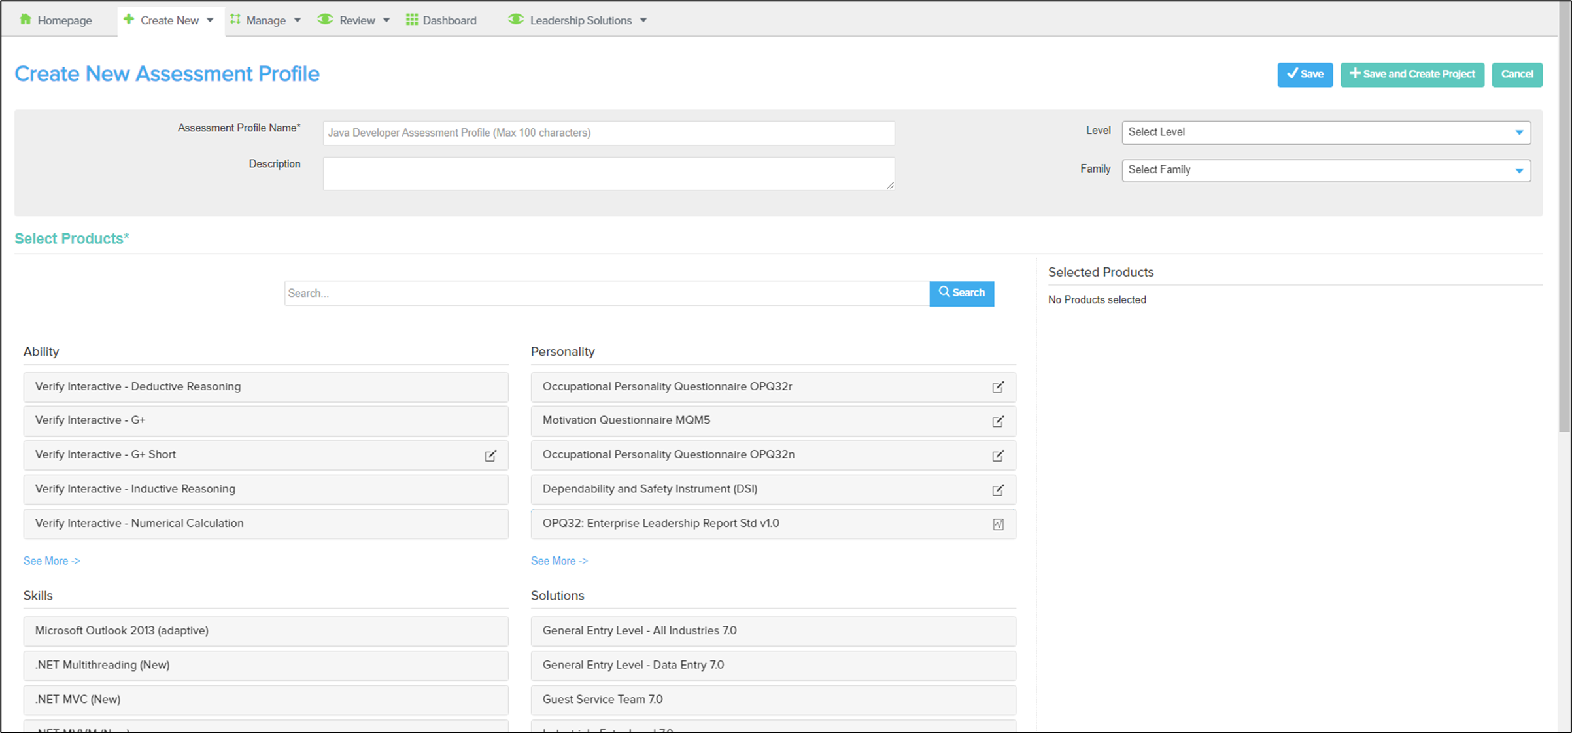
Task: Click edit icon for OPQ32n questionnaire
Action: (x=998, y=456)
